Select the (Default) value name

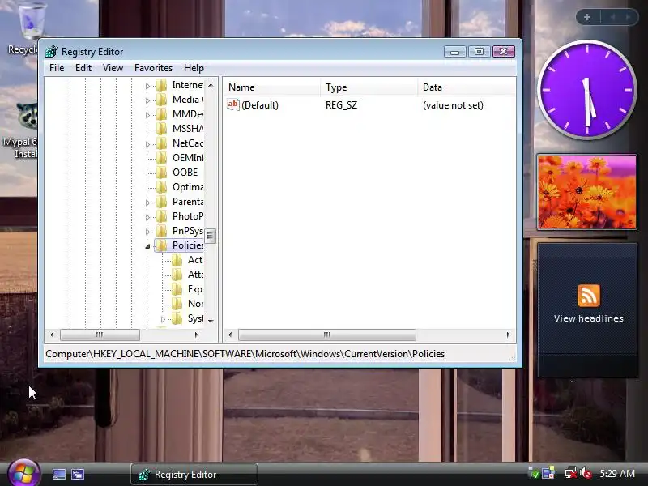coord(260,105)
